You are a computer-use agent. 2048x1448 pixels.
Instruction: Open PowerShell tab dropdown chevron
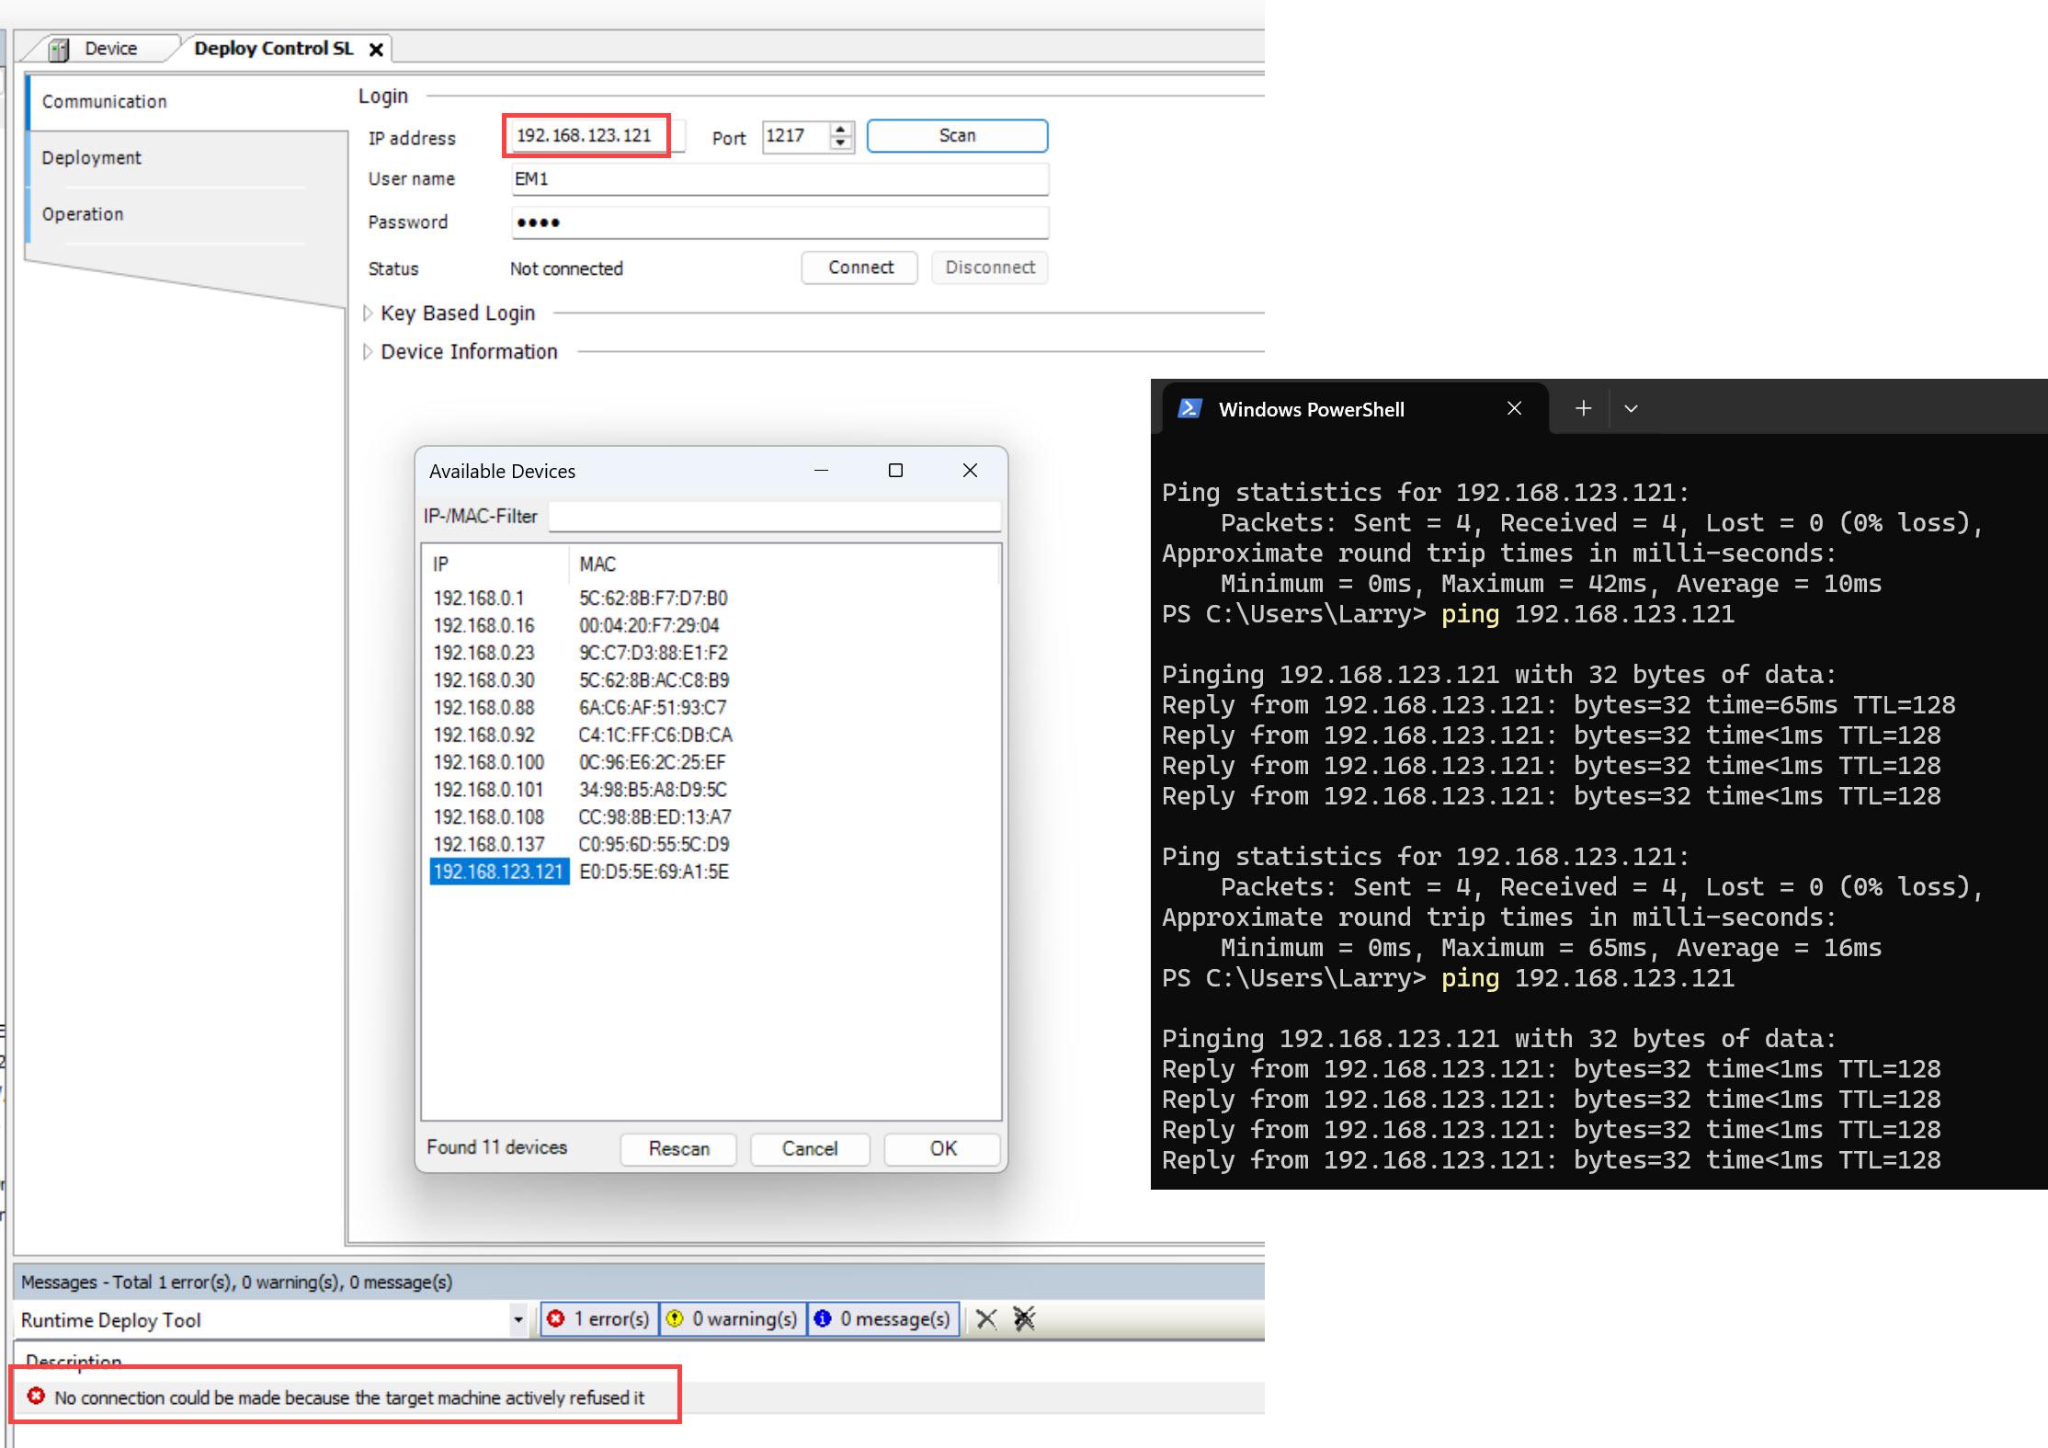[1631, 408]
